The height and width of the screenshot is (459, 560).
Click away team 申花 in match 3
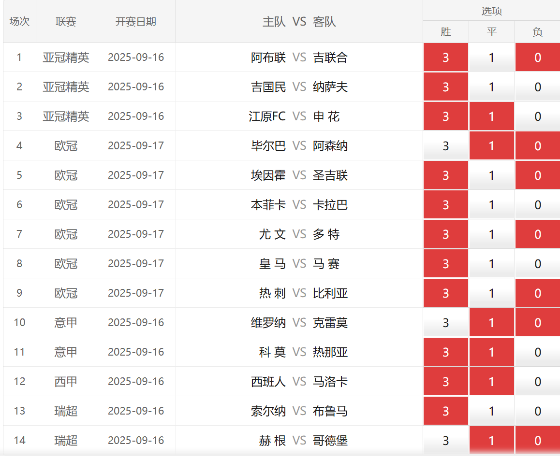[326, 116]
